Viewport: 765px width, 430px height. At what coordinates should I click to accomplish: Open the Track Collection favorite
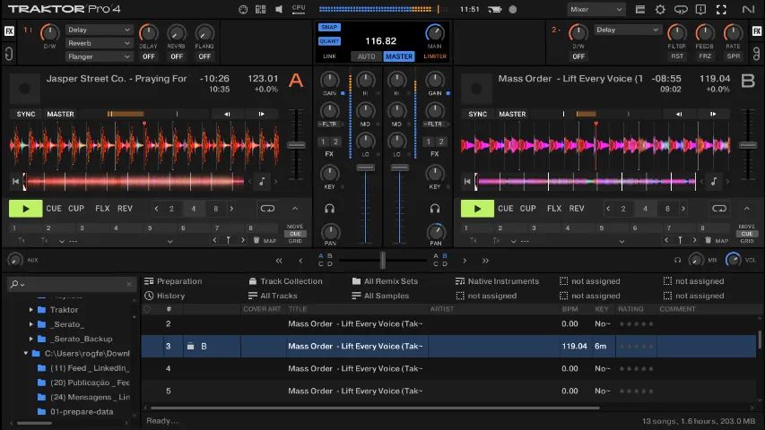(x=286, y=281)
